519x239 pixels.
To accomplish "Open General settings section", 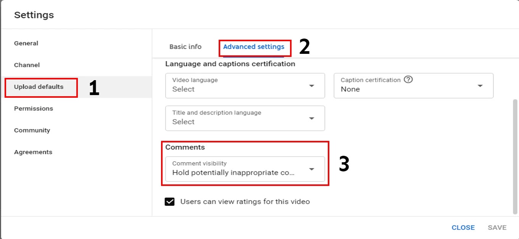I will pyautogui.click(x=26, y=43).
